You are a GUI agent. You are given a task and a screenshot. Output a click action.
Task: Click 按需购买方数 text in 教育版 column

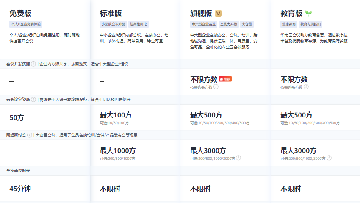click(291, 87)
